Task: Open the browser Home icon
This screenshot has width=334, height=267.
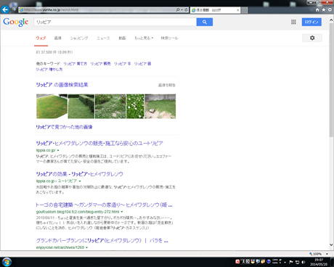Action: (x=317, y=9)
